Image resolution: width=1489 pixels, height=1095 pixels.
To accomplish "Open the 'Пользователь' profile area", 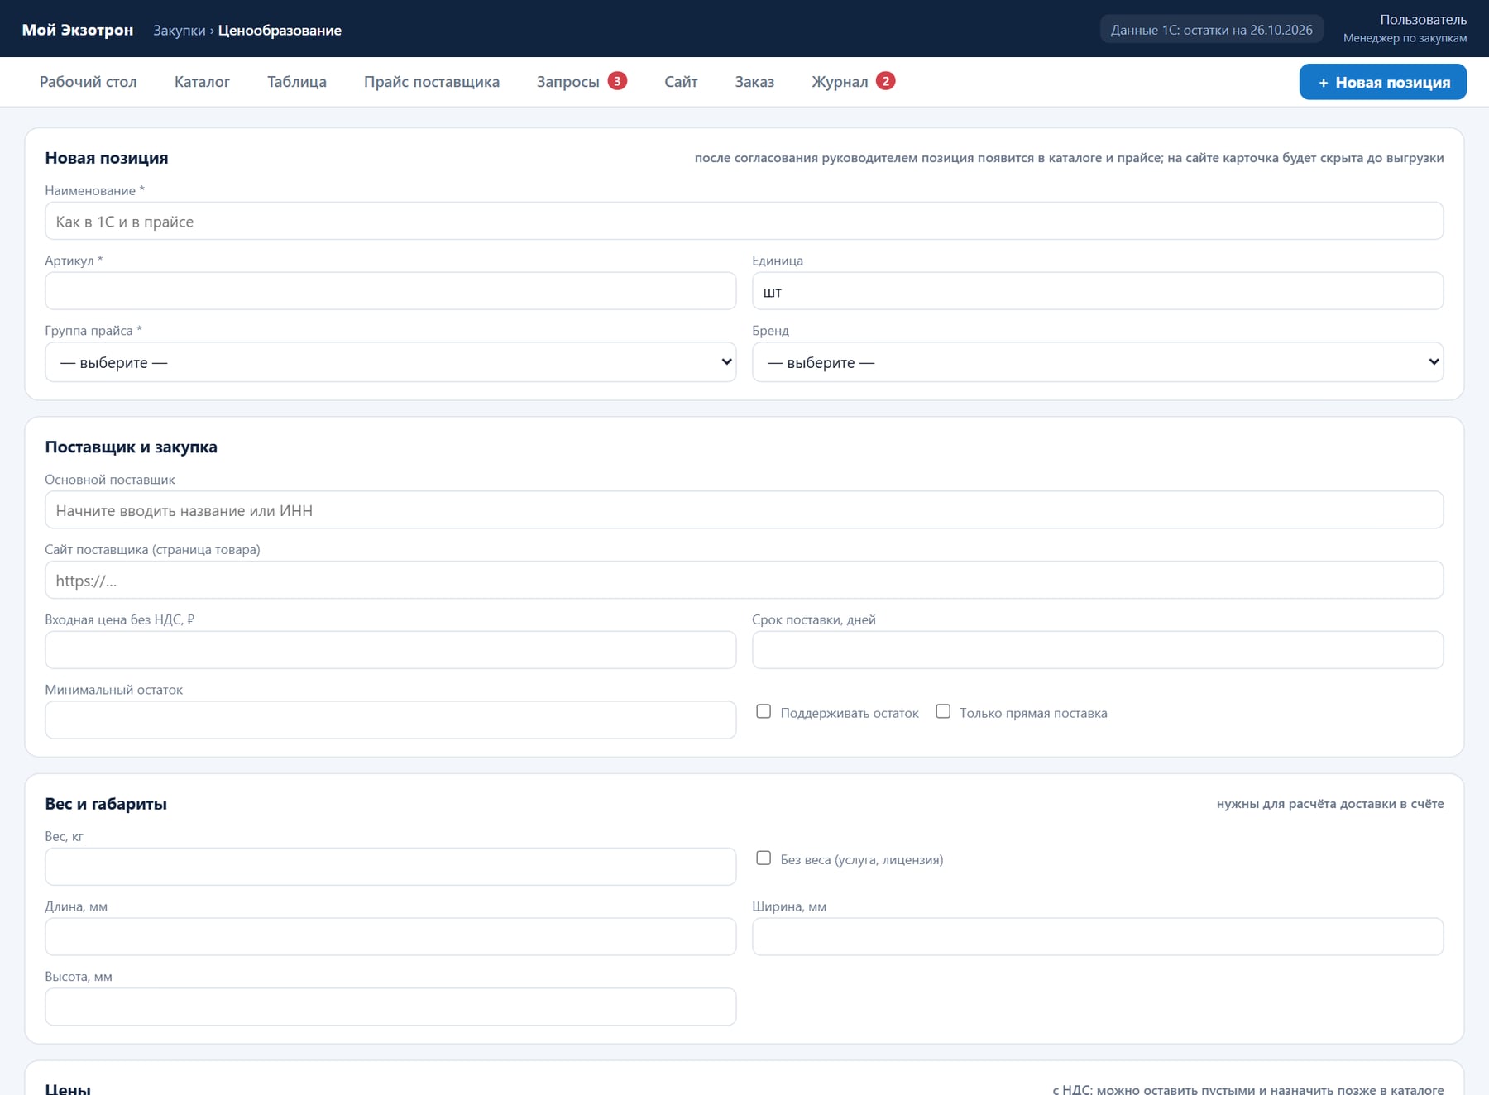I will (1405, 28).
